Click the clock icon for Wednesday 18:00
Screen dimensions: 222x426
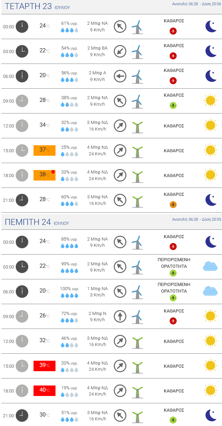point(22,175)
